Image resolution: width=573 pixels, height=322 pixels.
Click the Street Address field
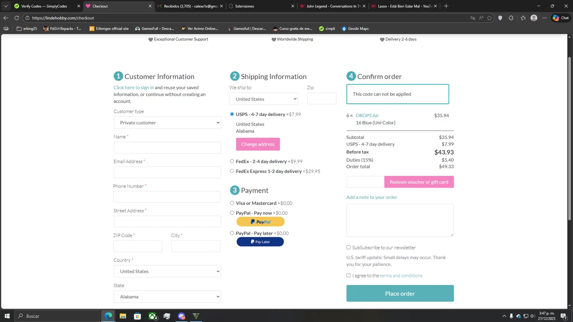167,222
